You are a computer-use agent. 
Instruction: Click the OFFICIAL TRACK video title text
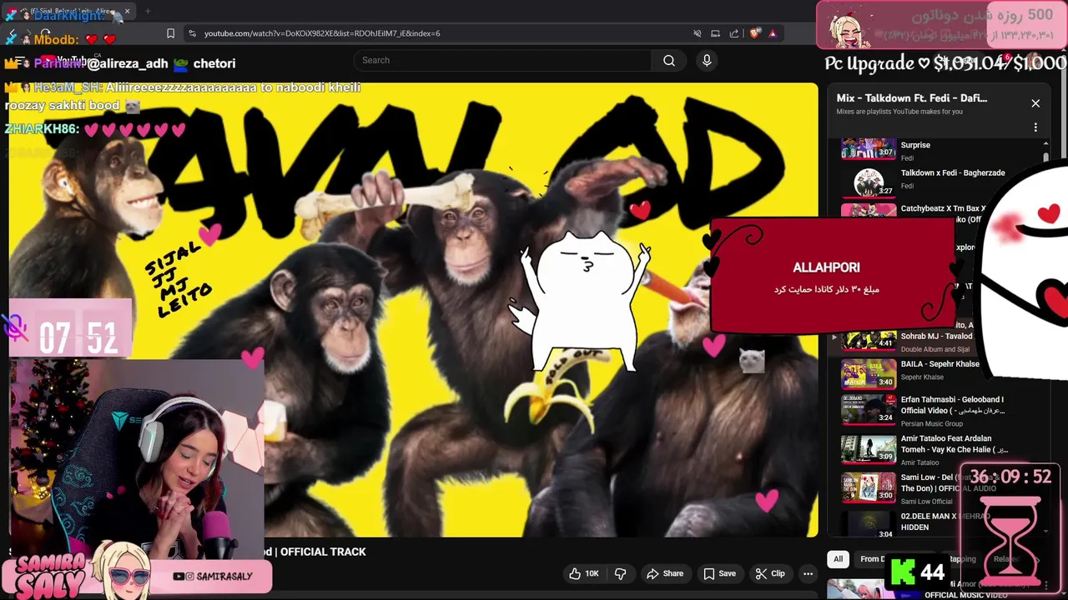[323, 552]
